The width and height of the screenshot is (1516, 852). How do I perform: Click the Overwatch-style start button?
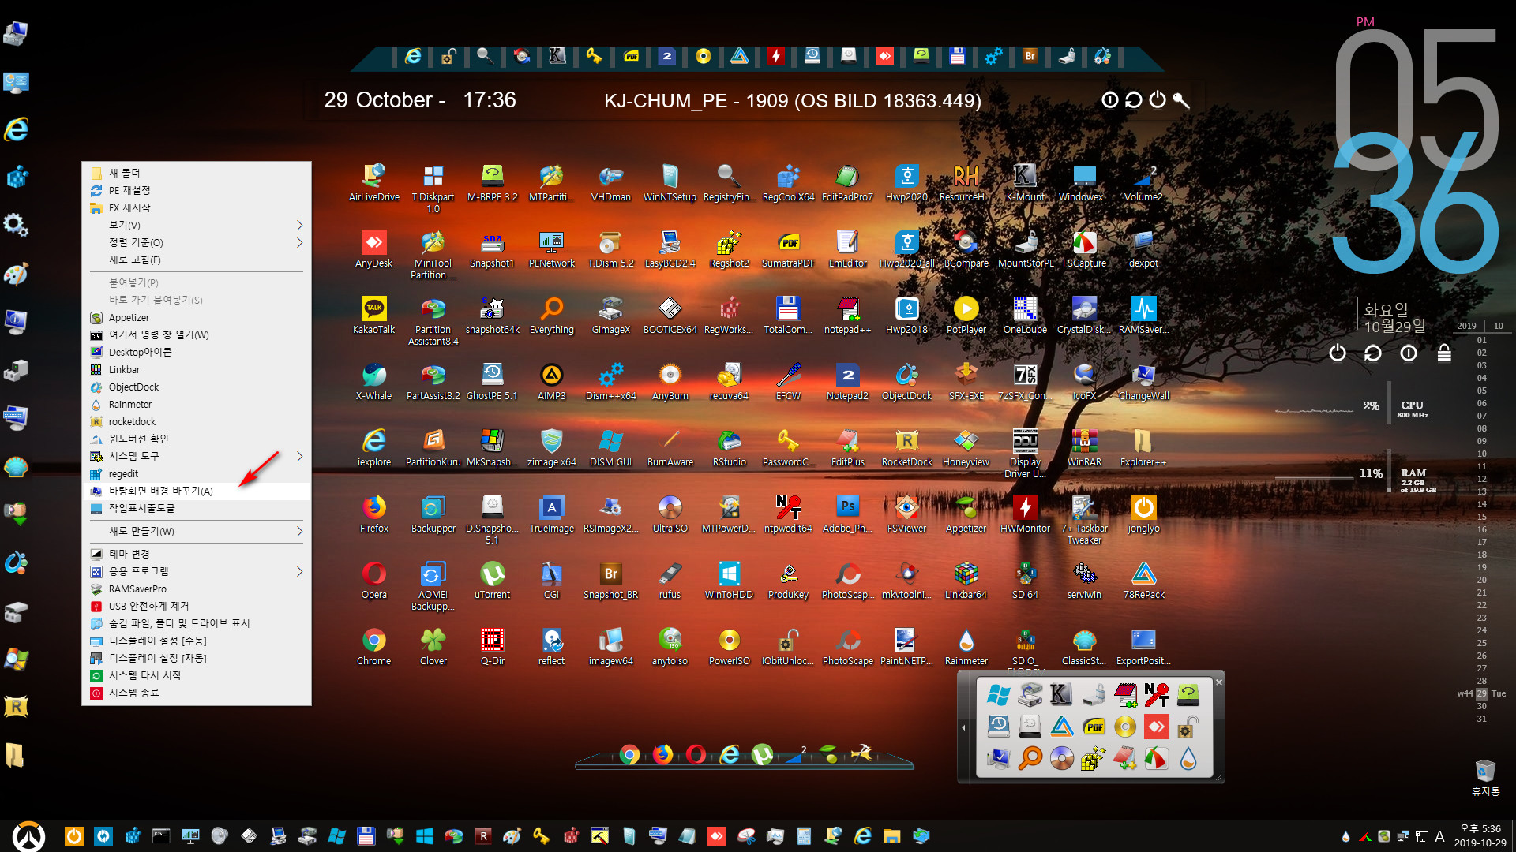[28, 836]
